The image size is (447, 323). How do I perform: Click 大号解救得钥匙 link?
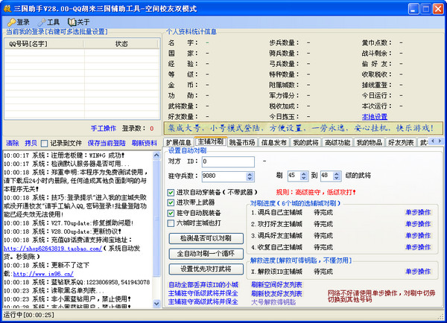(x=273, y=302)
